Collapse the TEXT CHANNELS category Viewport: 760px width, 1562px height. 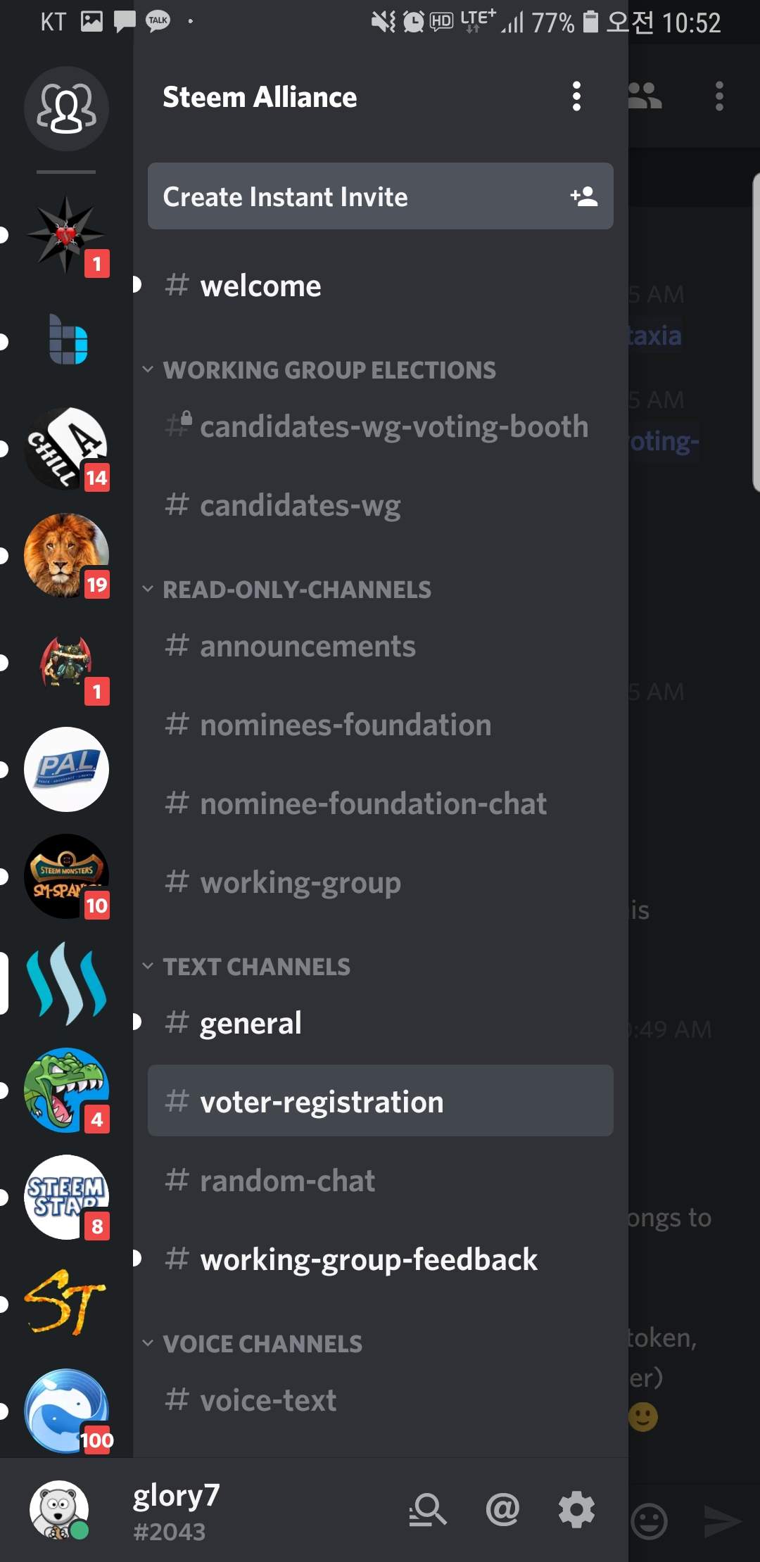(x=256, y=967)
